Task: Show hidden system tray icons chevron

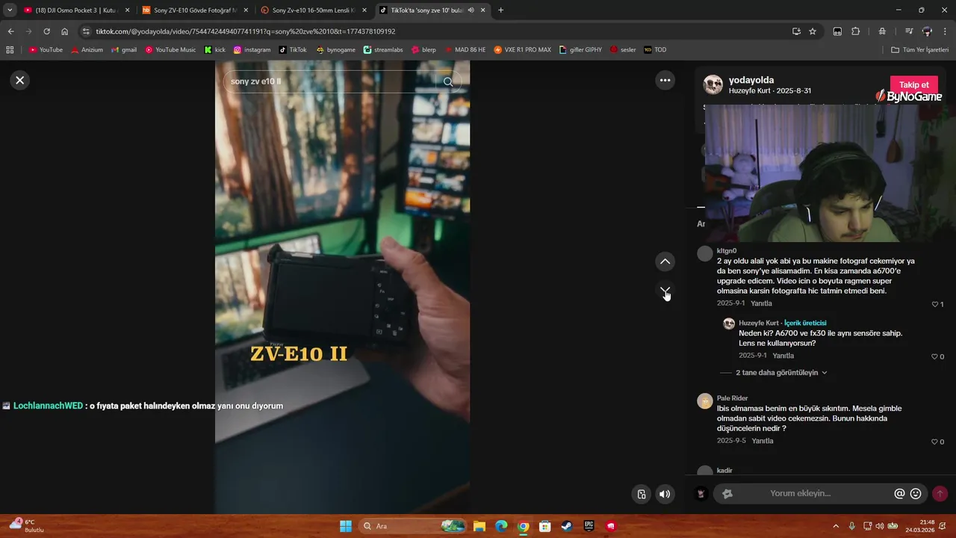Action: point(836,526)
